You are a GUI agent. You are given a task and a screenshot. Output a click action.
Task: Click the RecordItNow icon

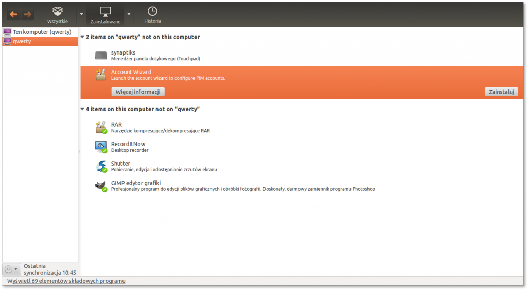pyautogui.click(x=101, y=147)
